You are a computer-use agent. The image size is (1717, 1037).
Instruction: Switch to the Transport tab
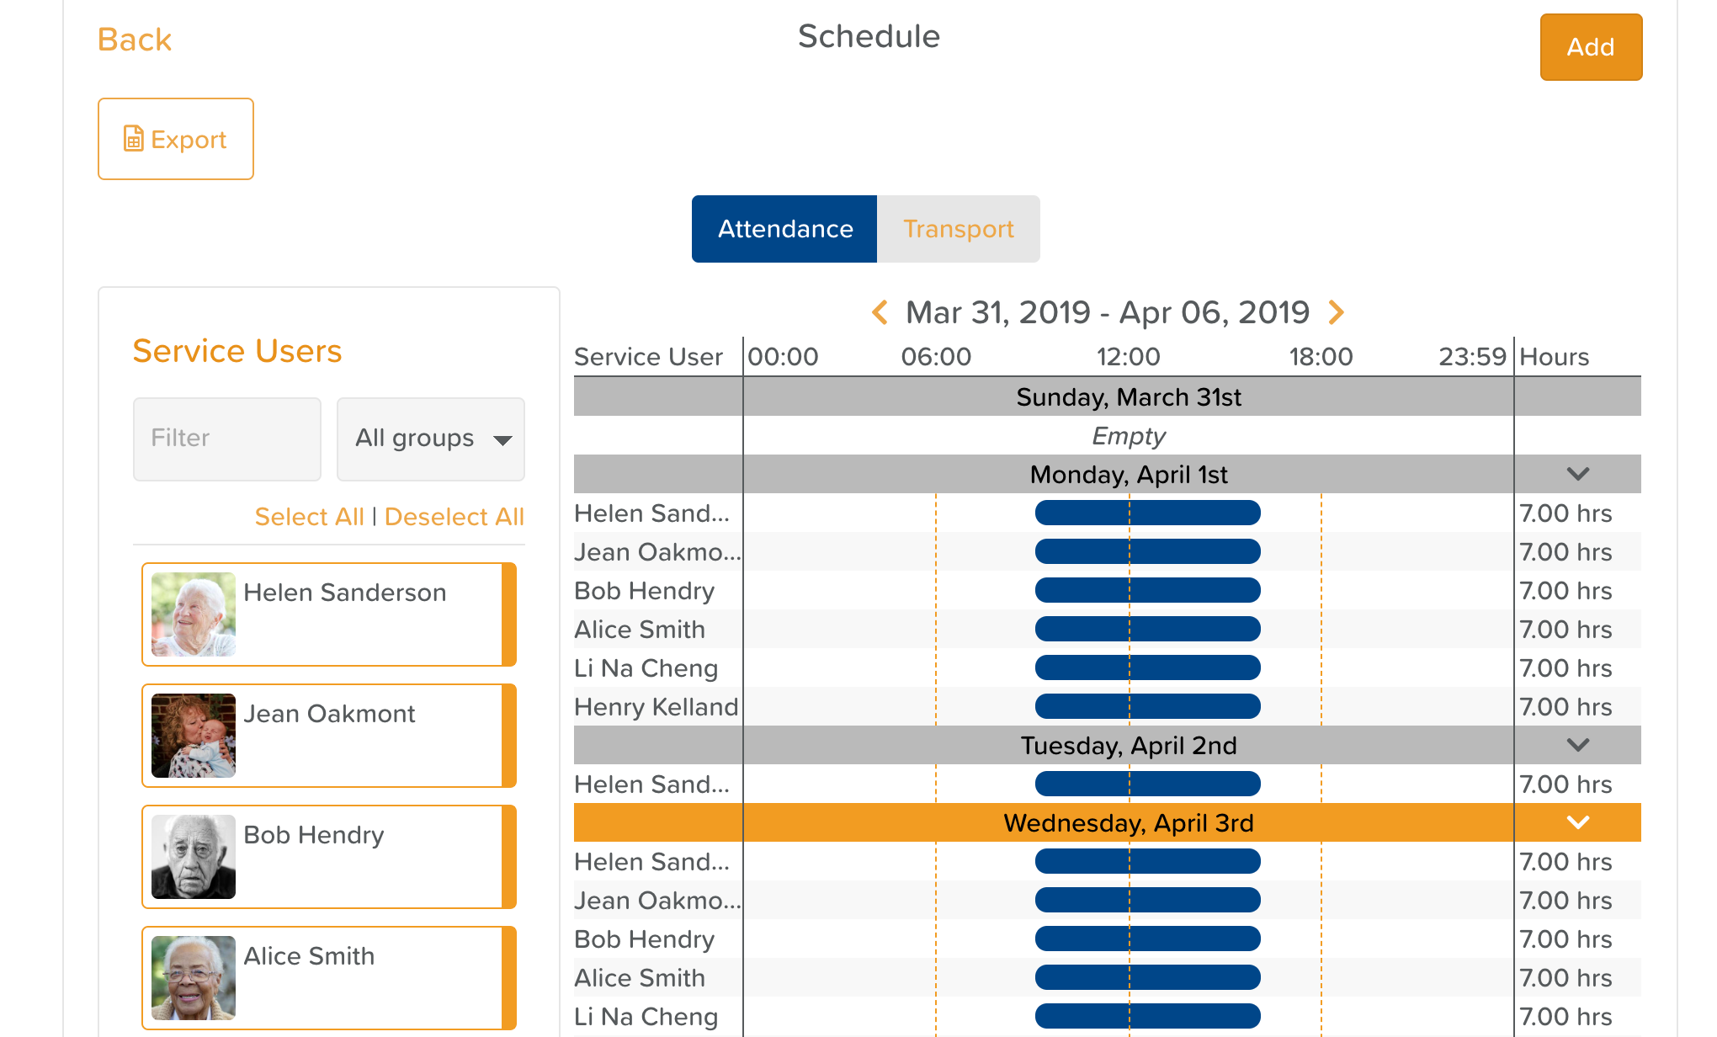(x=958, y=229)
